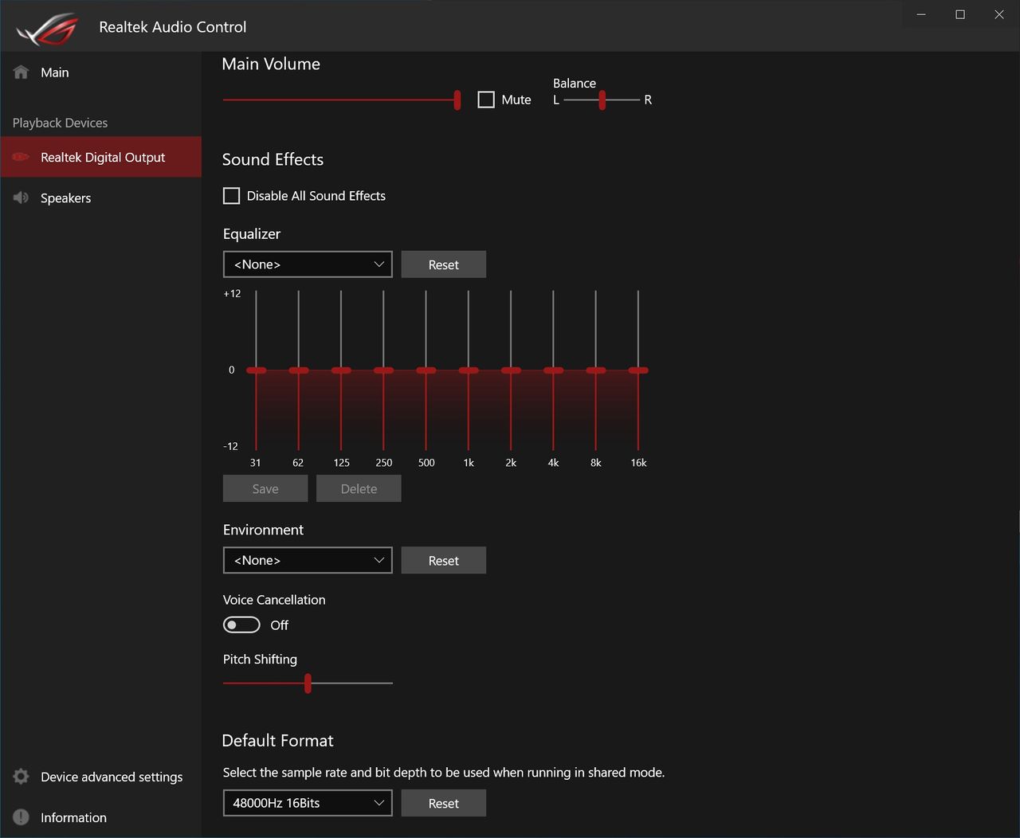Screen dimensions: 1020x838
Task: Click the Speakers speaker icon
Action: (22, 198)
